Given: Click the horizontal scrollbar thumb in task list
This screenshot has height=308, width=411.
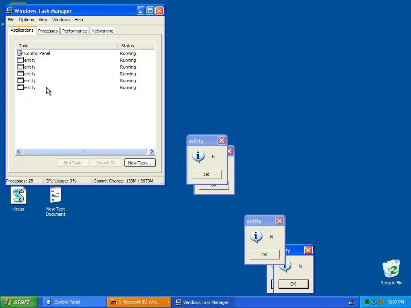Looking at the screenshot, I should (x=84, y=151).
